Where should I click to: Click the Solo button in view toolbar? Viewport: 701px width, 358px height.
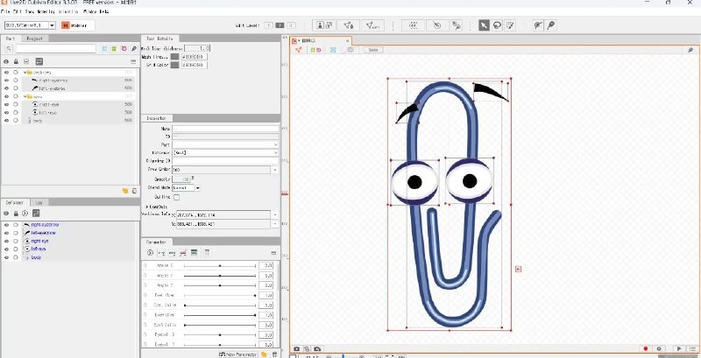pos(373,50)
